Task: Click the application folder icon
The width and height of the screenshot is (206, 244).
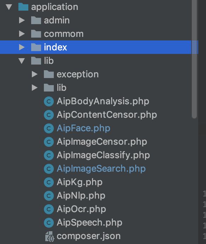Action: coord(23,7)
